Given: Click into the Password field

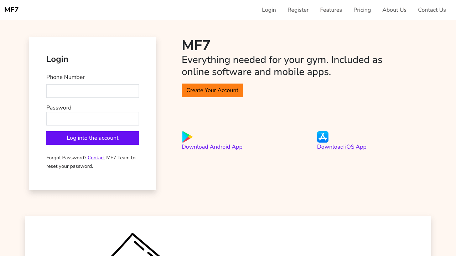Looking at the screenshot, I should point(93,119).
